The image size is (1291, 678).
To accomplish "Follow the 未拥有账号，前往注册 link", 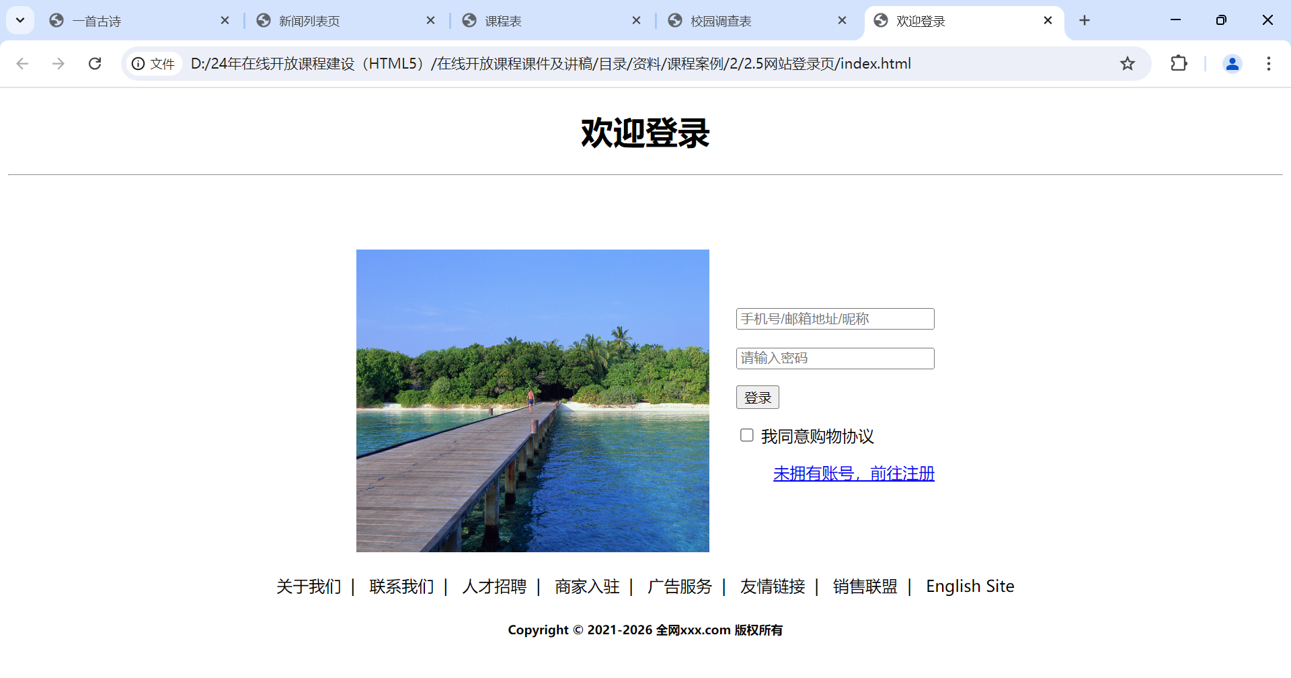I will [854, 474].
